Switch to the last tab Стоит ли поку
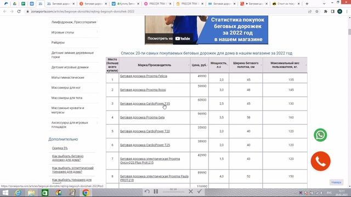351x197 pixels. click(x=286, y=4)
